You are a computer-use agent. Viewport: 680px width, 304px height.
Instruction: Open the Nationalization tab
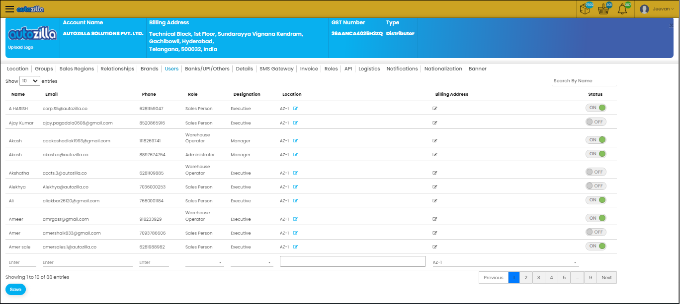click(x=443, y=69)
